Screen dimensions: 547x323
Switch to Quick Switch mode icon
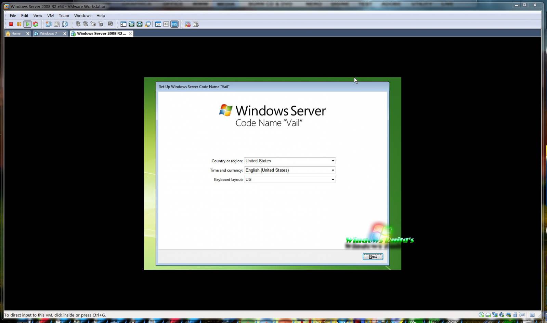point(131,24)
